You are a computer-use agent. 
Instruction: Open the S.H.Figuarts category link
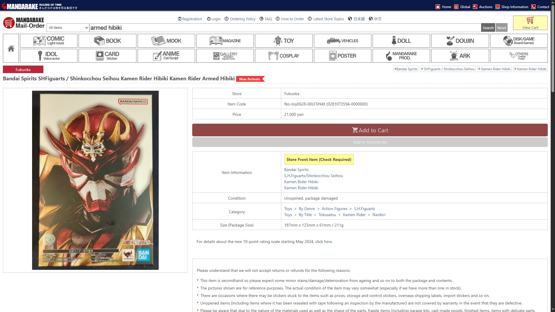pos(364,209)
